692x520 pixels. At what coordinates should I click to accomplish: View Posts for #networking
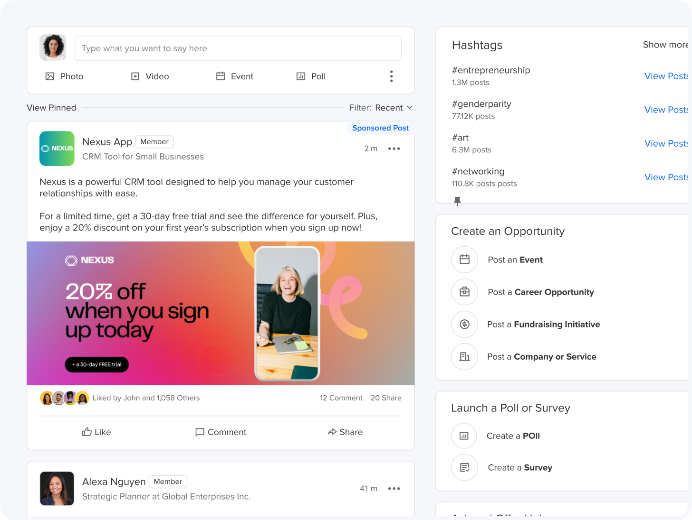666,177
